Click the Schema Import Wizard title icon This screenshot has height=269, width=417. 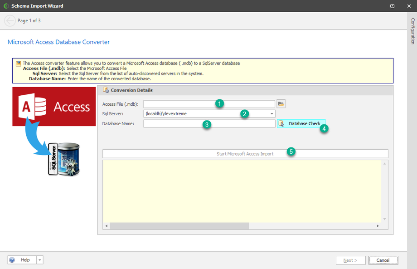(x=6, y=6)
